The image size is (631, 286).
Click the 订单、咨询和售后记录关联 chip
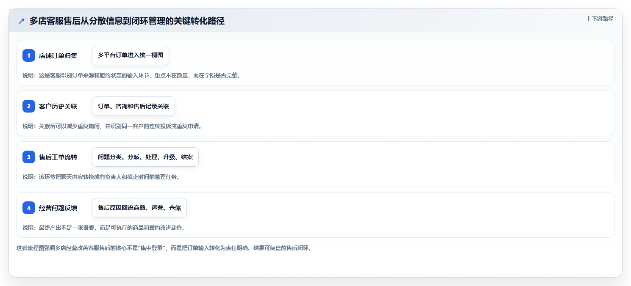(x=133, y=106)
